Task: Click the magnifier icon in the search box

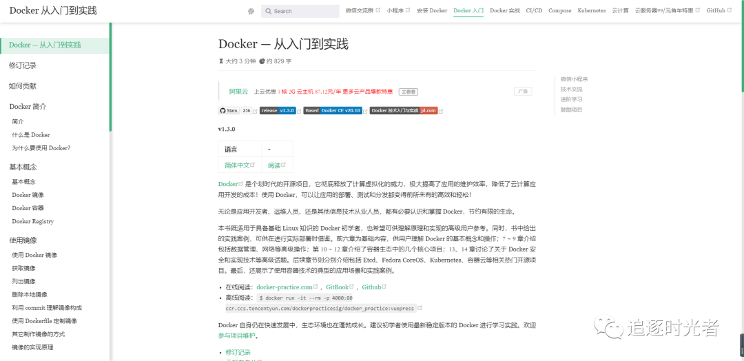Action: pyautogui.click(x=269, y=12)
